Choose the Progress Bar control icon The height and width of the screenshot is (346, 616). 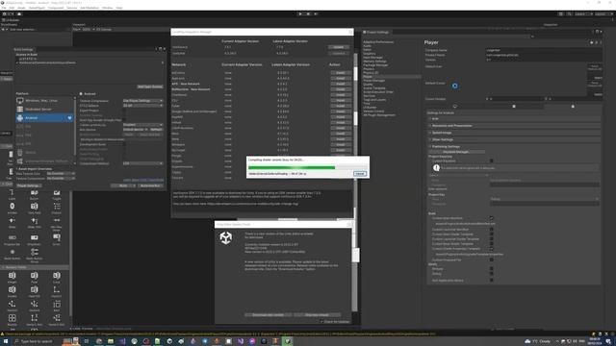click(x=13, y=237)
